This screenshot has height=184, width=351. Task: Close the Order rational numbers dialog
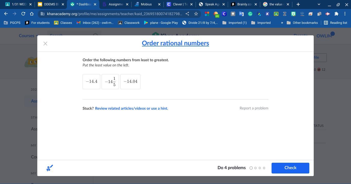45,44
